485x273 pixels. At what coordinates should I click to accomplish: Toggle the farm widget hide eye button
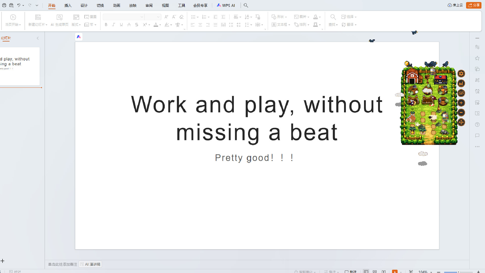click(x=461, y=93)
